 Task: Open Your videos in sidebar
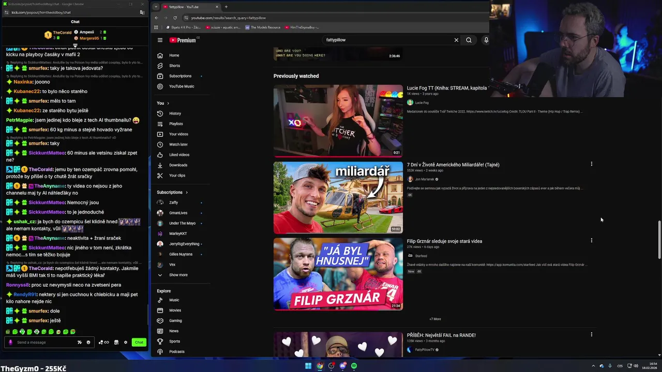[x=179, y=134]
